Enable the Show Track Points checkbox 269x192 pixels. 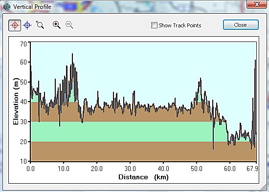click(154, 25)
